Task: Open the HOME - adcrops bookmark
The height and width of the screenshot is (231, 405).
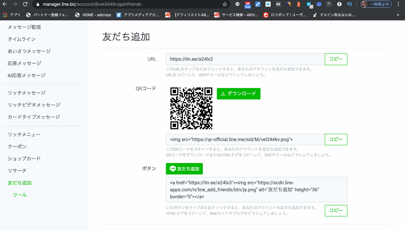Action: [93, 15]
